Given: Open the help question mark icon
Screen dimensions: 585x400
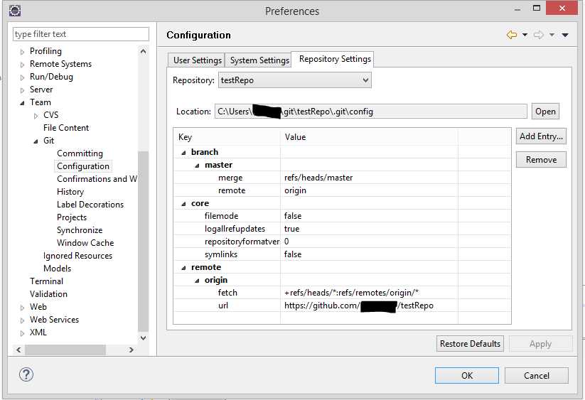Looking at the screenshot, I should [x=26, y=374].
